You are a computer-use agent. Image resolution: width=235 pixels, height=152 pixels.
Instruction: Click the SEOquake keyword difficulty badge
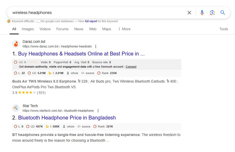[x=9, y=21]
